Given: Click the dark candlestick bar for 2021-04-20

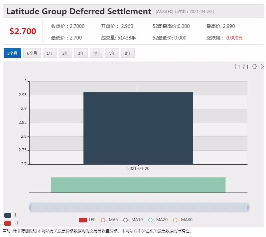Looking at the screenshot, I should tap(138, 128).
